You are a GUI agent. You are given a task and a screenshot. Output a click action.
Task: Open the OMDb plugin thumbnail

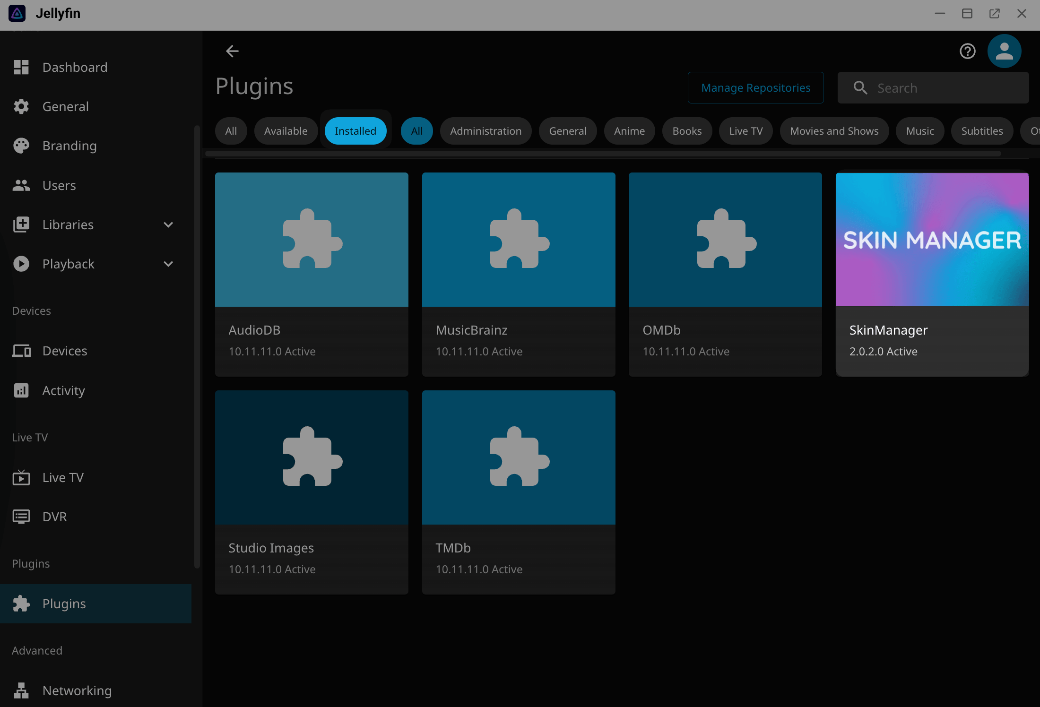pyautogui.click(x=725, y=240)
